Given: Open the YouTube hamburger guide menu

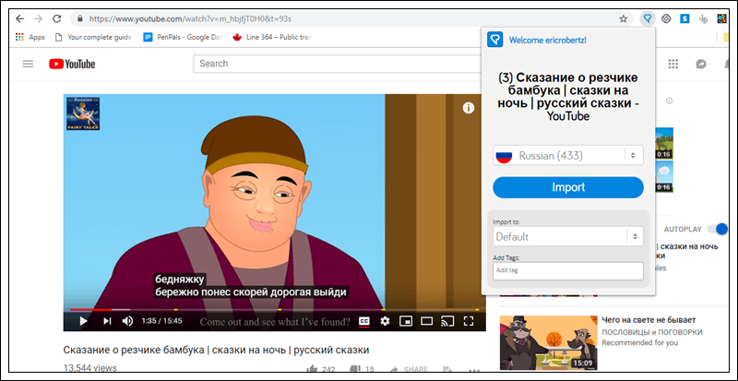Looking at the screenshot, I should pos(28,64).
